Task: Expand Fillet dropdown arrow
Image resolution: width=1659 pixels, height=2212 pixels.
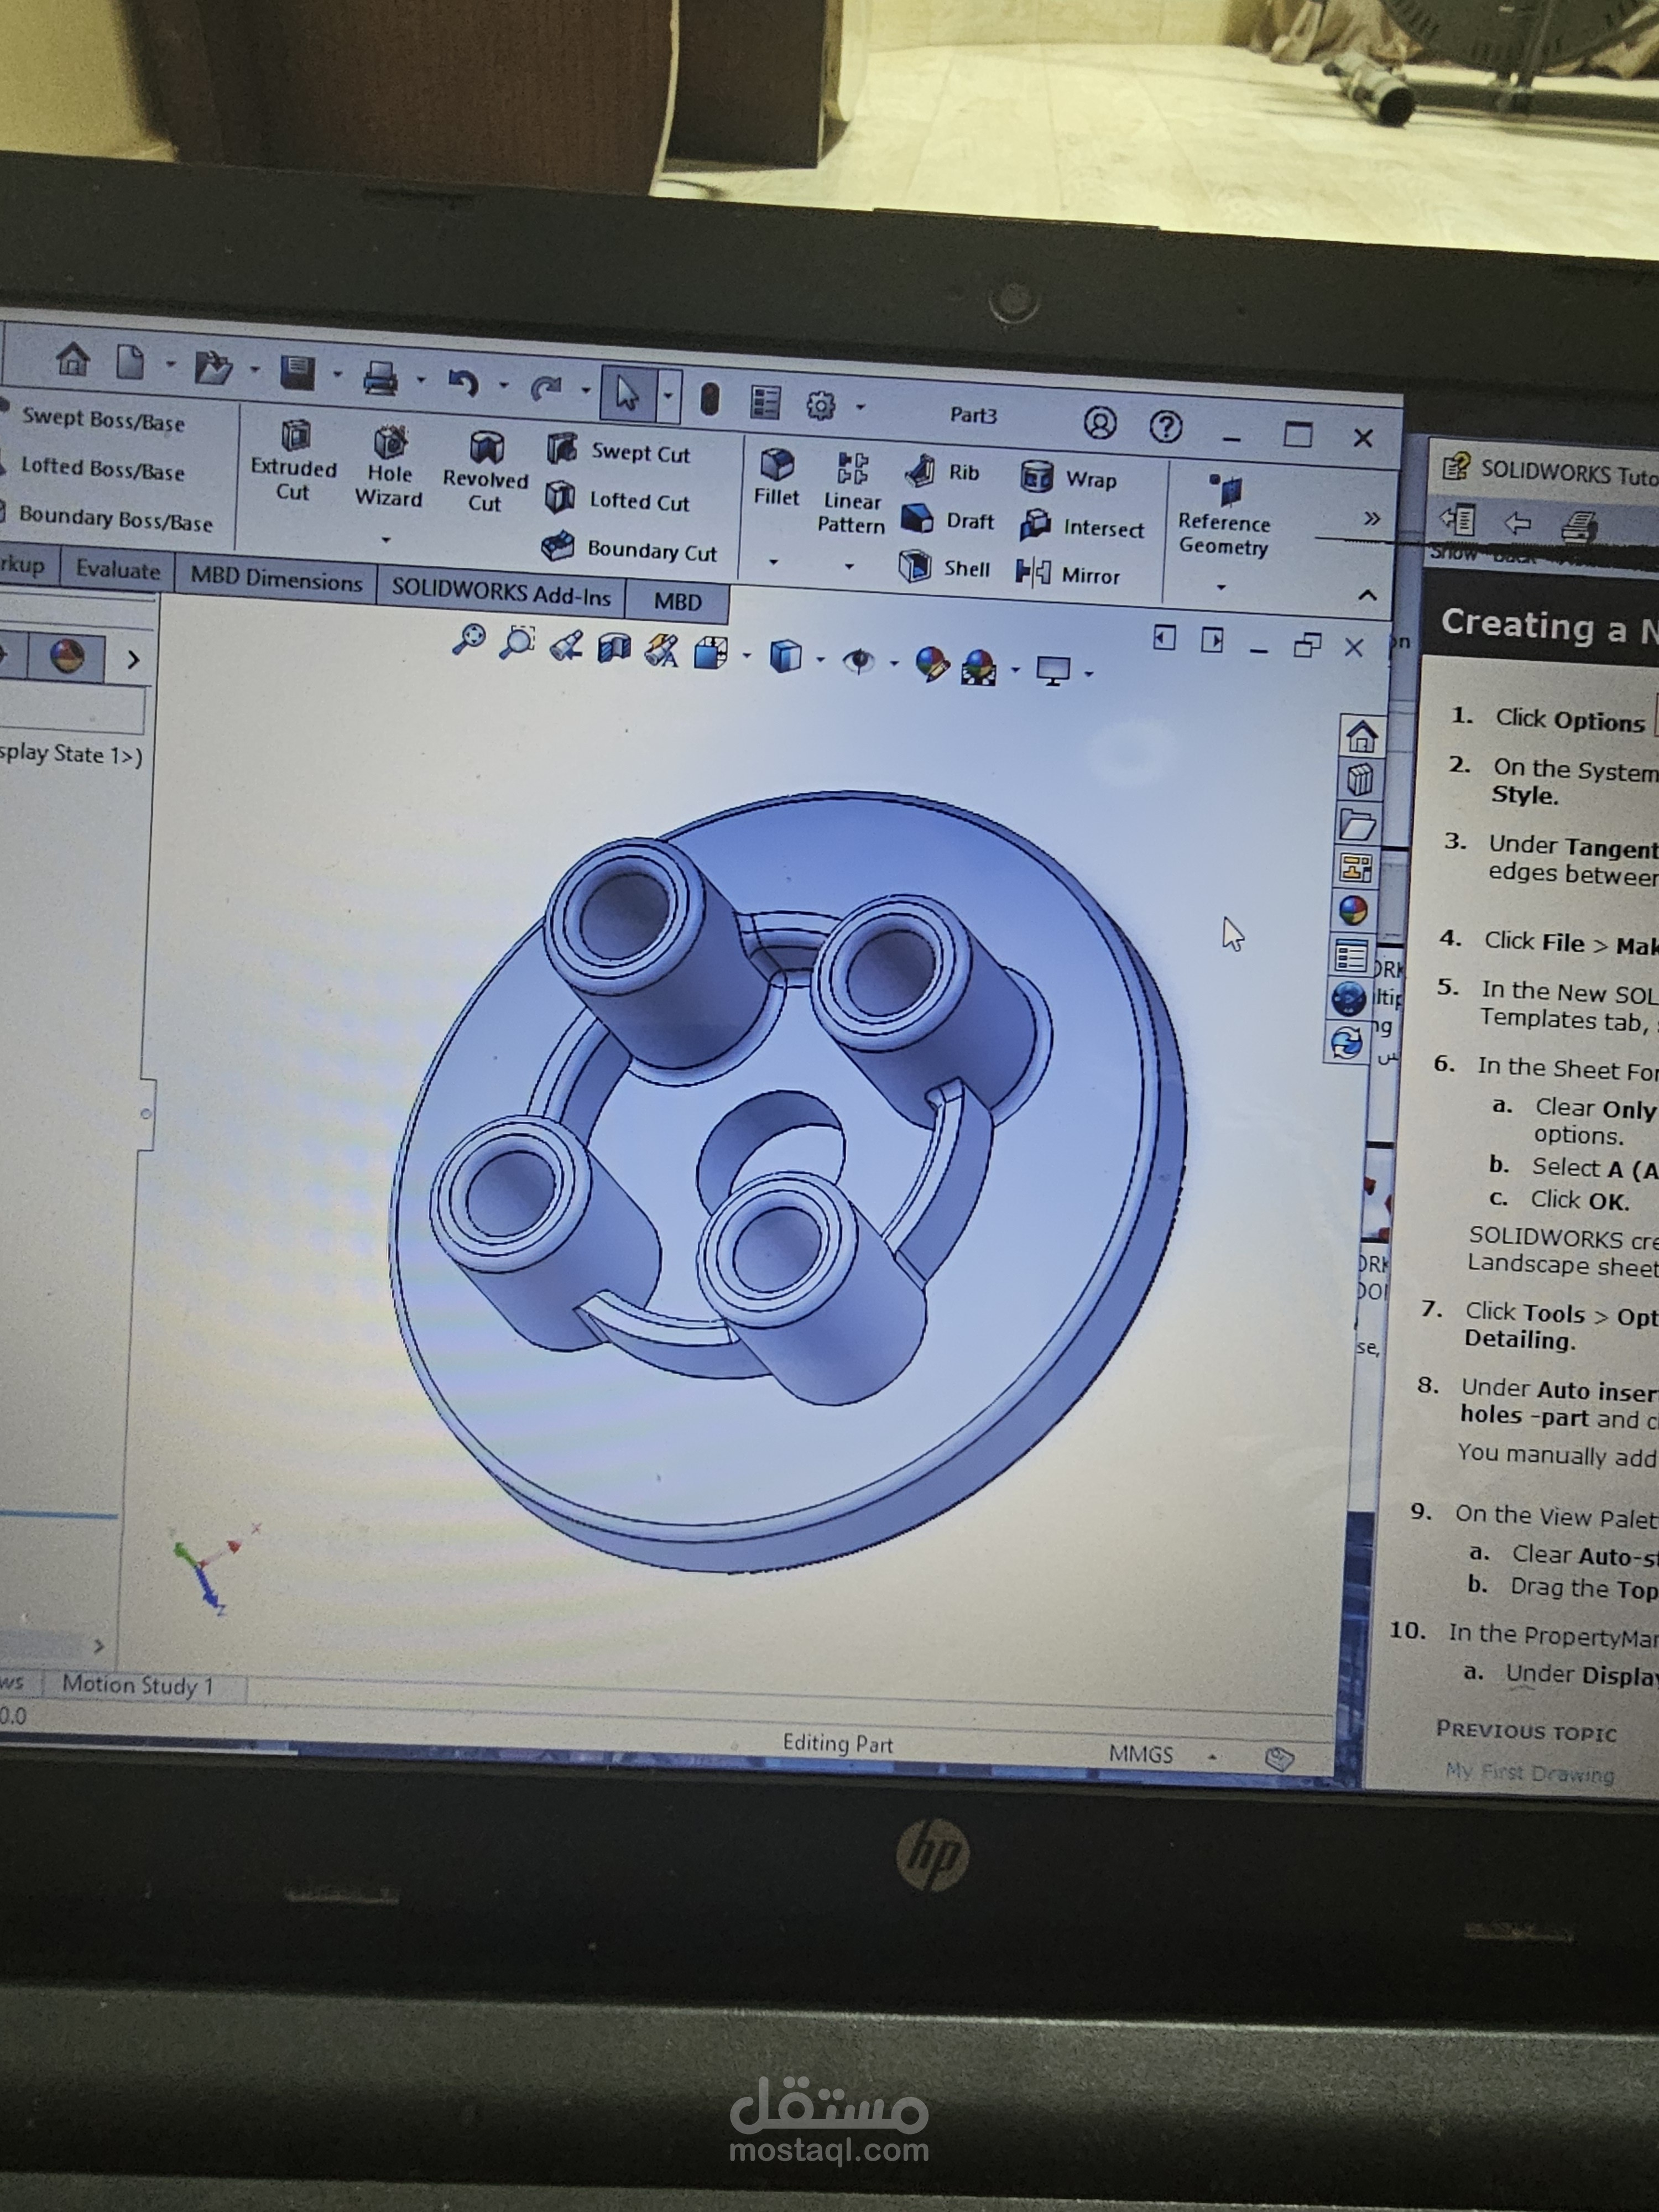Action: [773, 561]
